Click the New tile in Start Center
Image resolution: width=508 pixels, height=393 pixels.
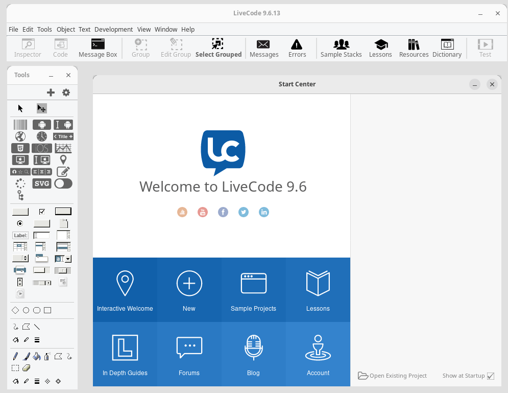point(189,290)
